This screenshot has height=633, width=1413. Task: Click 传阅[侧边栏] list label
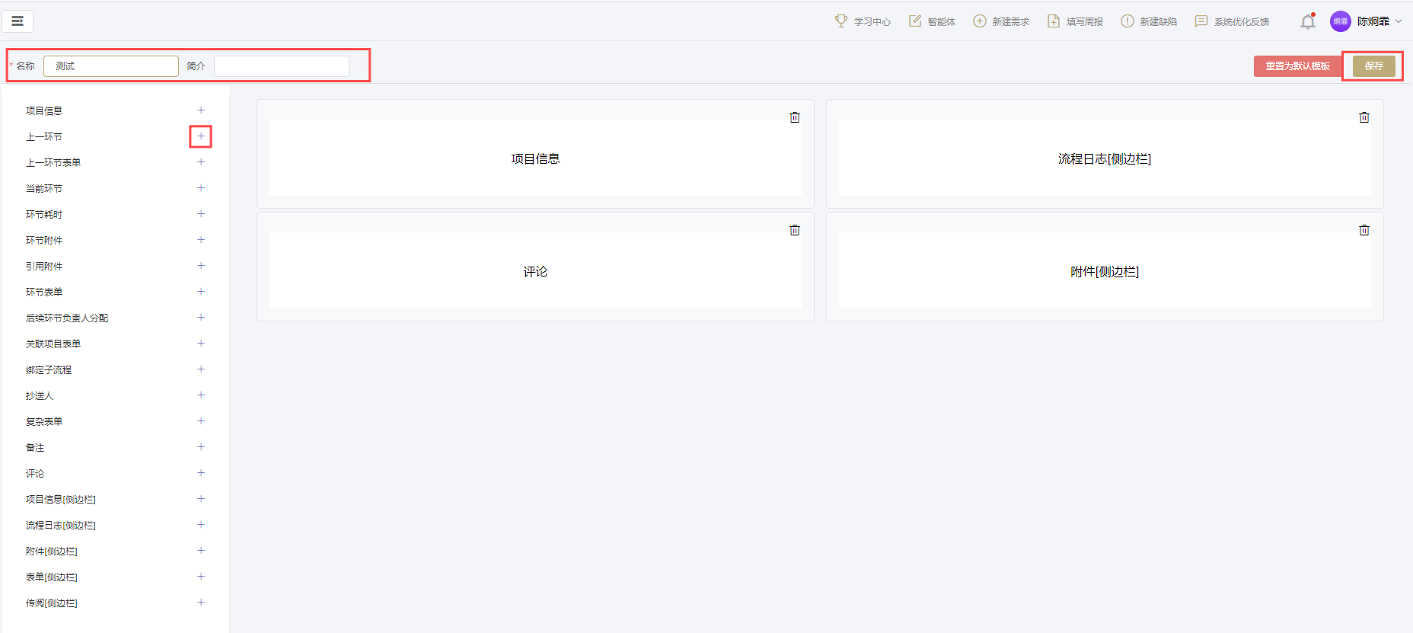pyautogui.click(x=52, y=603)
